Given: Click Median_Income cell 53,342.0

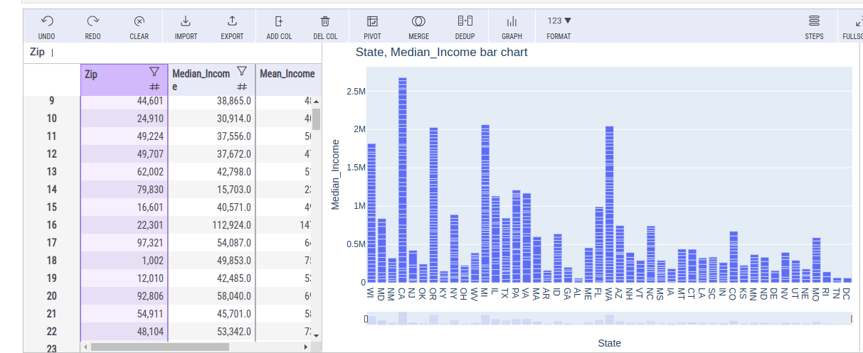Looking at the screenshot, I should (x=211, y=332).
